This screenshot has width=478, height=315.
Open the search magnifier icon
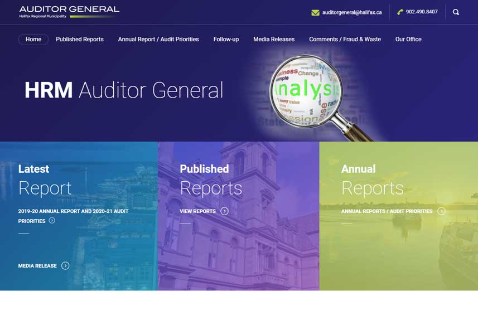click(x=456, y=12)
